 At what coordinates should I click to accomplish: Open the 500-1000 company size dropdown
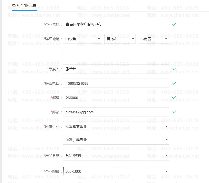click(x=116, y=171)
